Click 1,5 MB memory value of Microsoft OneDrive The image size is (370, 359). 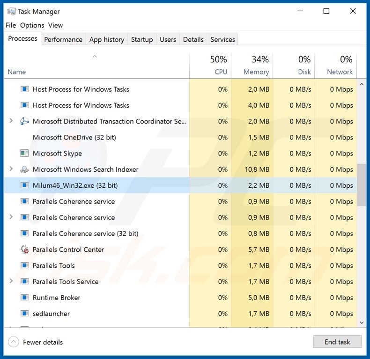coord(259,137)
